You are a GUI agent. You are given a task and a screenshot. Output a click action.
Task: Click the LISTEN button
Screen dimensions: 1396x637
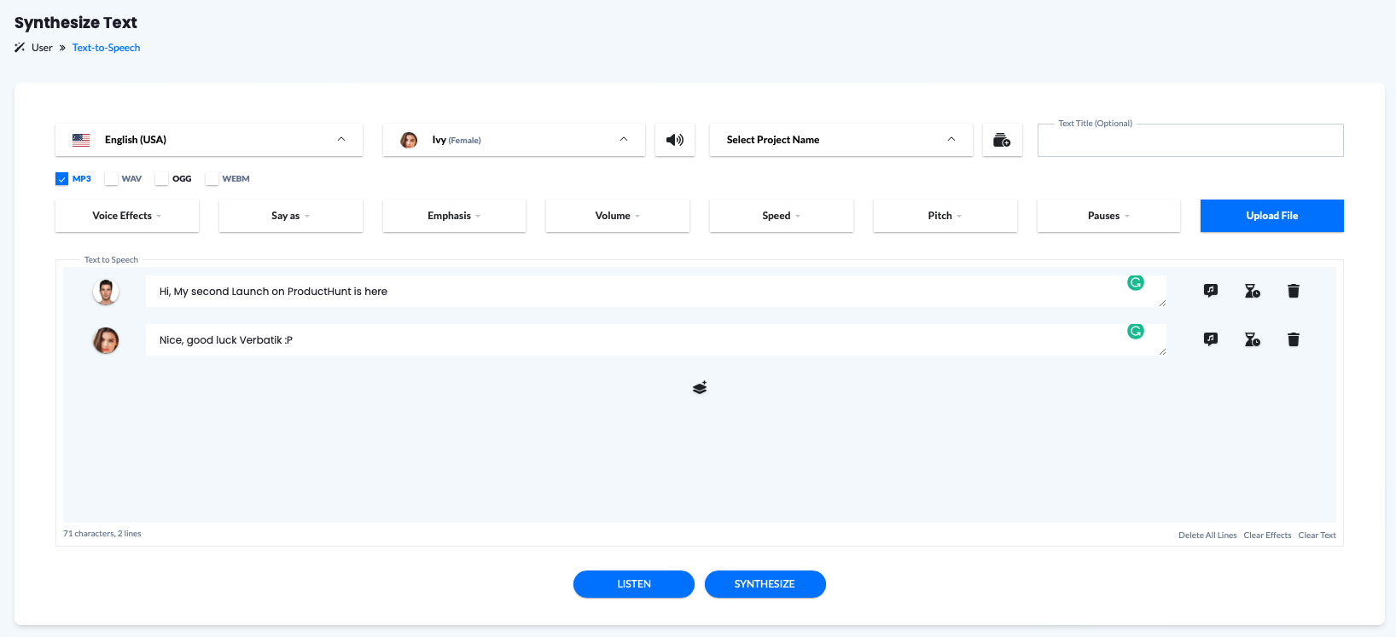pyautogui.click(x=634, y=584)
